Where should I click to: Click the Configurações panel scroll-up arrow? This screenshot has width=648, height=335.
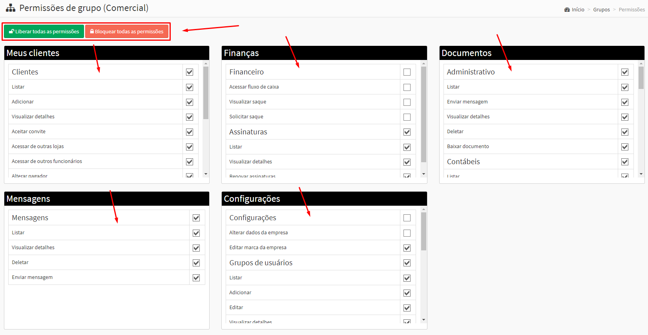tap(423, 209)
